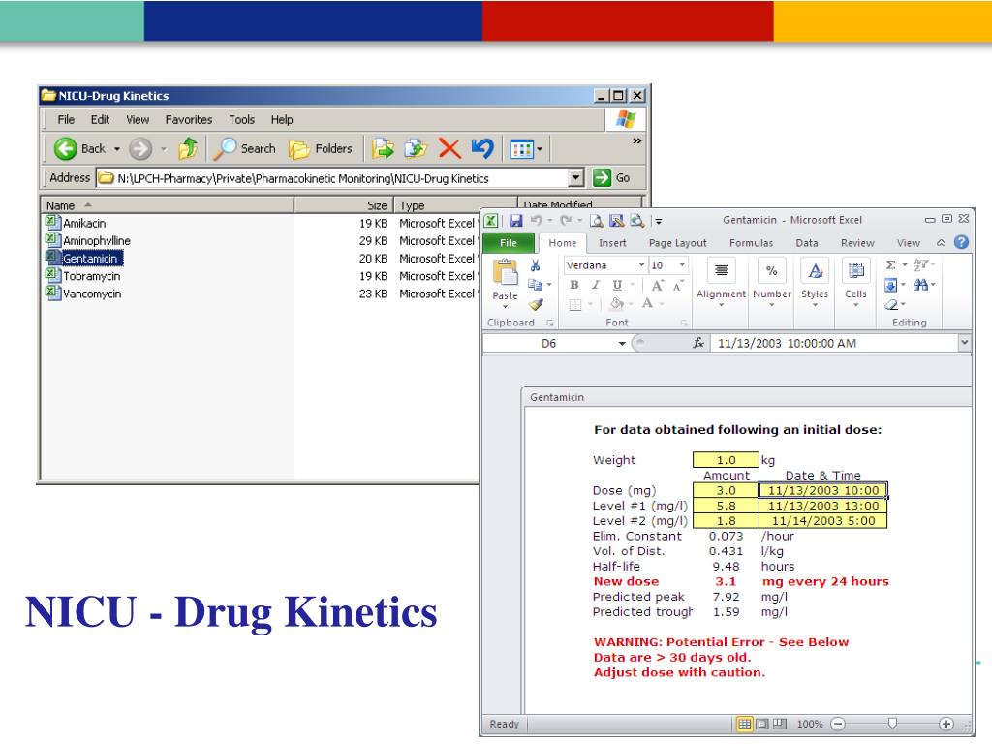The image size is (992, 744).
Task: Click the Fill Color bucket icon
Action: point(616,304)
